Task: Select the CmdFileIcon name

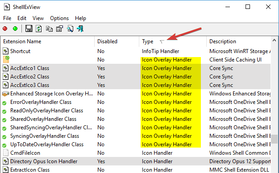Action: pos(25,153)
